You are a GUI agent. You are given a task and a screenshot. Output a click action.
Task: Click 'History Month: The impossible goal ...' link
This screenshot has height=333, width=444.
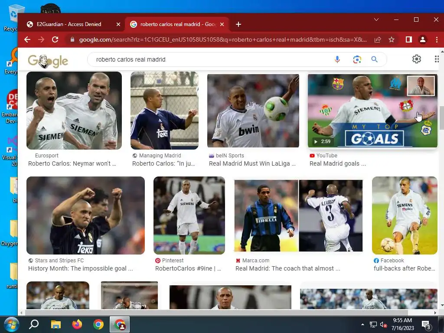click(x=80, y=268)
